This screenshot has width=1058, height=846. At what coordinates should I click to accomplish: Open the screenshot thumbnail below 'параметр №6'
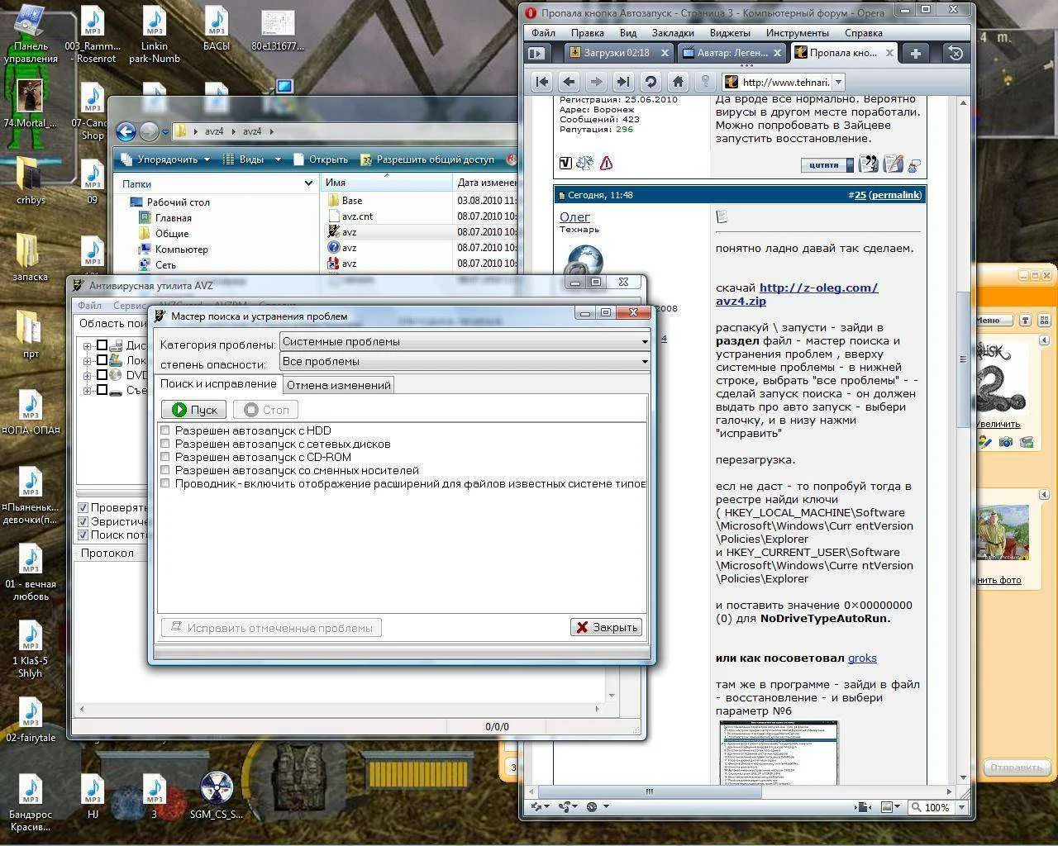779,752
